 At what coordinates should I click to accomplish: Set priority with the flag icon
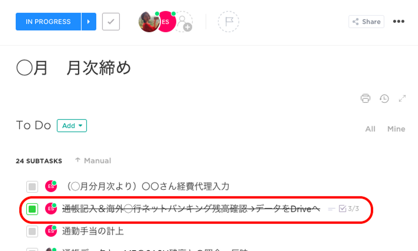coord(229,21)
